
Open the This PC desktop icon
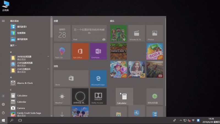pos(5,6)
